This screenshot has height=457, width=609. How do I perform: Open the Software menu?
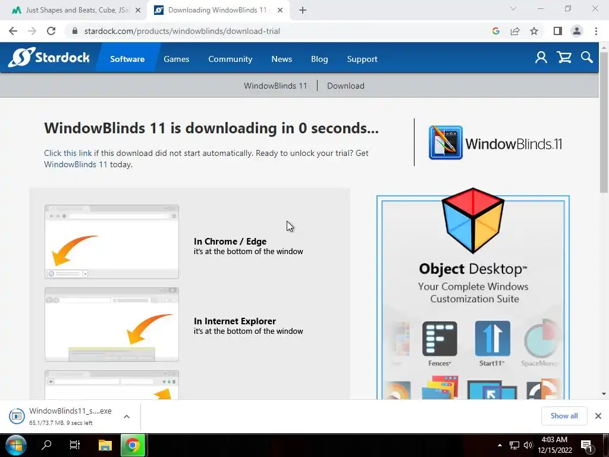pos(127,59)
